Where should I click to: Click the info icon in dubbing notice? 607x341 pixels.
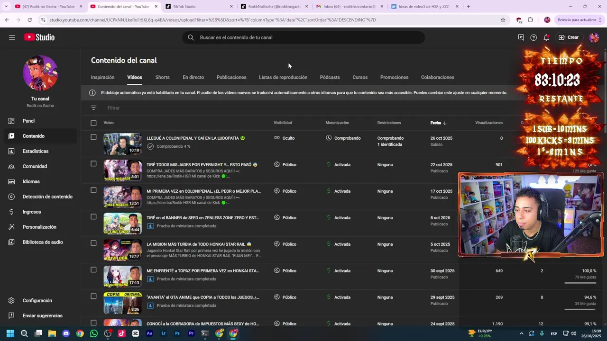click(92, 93)
